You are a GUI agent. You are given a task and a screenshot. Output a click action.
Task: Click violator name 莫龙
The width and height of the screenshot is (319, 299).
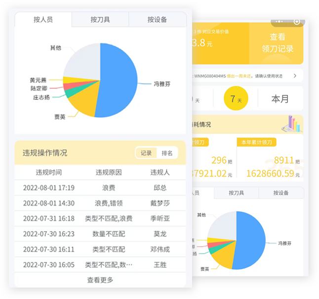click(x=160, y=234)
